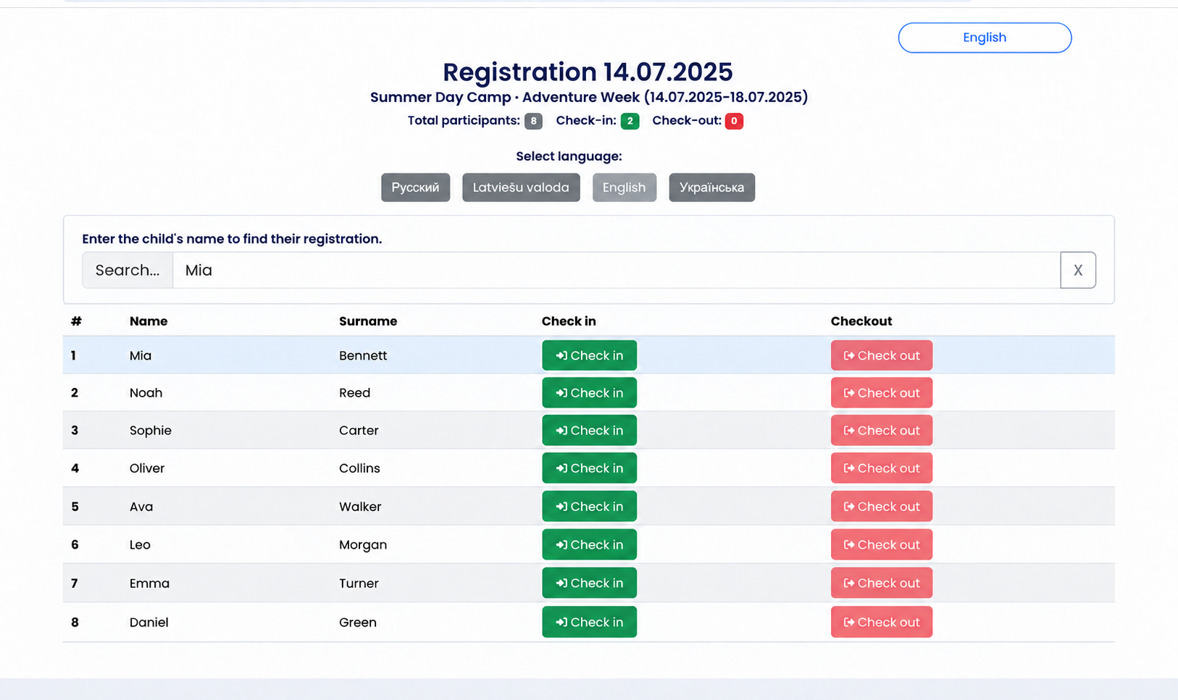Check in Mia Bennett
This screenshot has width=1178, height=700.
(589, 355)
